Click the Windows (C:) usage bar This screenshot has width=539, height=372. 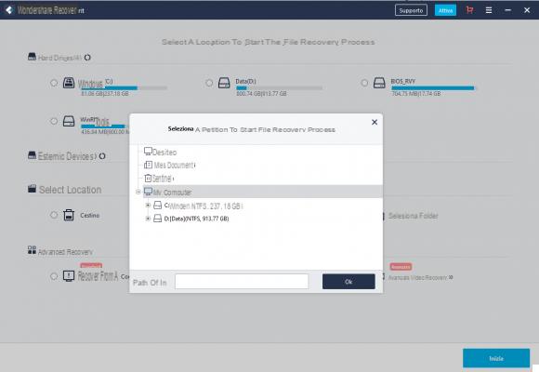click(x=125, y=88)
